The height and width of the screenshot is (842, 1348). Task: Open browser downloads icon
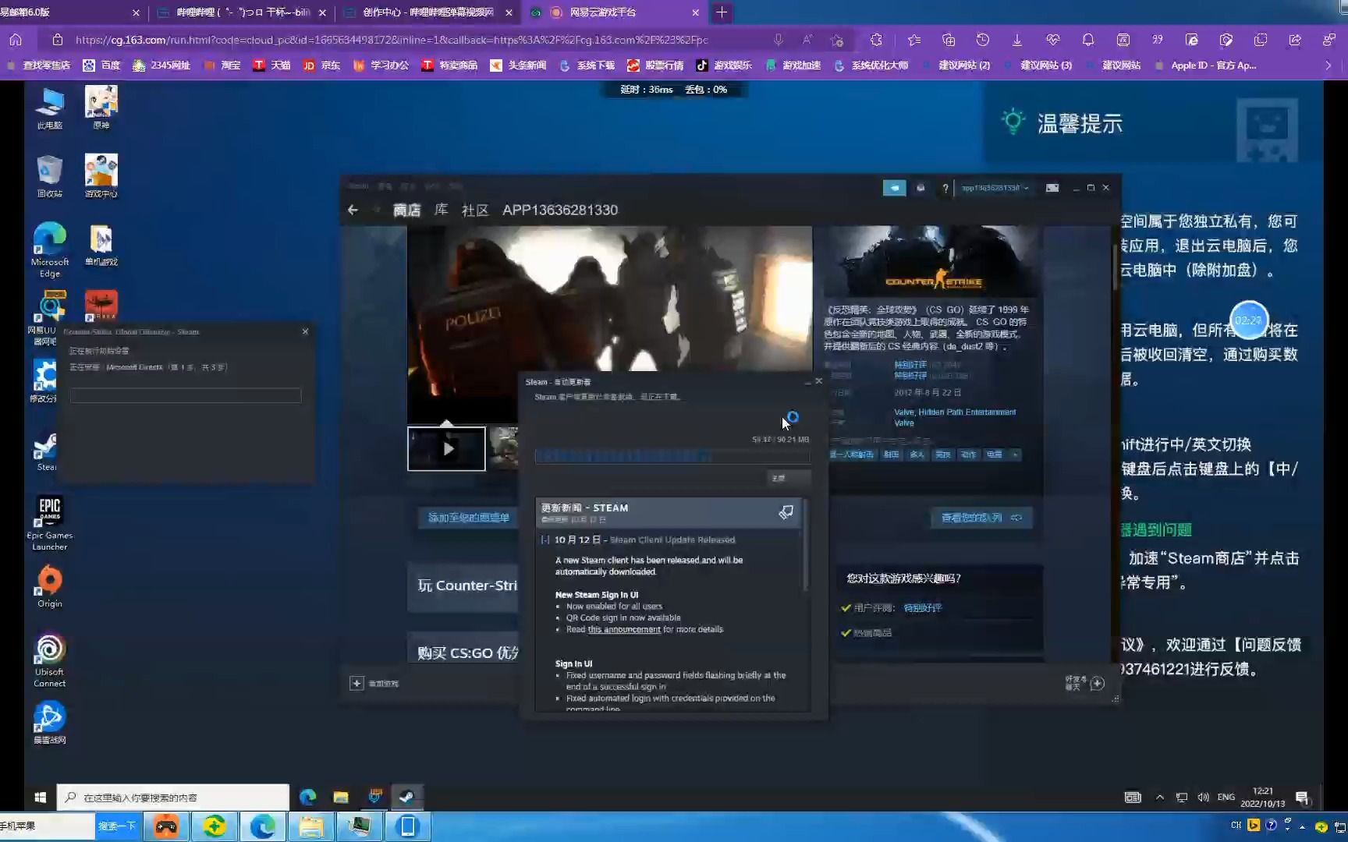[x=1017, y=39]
